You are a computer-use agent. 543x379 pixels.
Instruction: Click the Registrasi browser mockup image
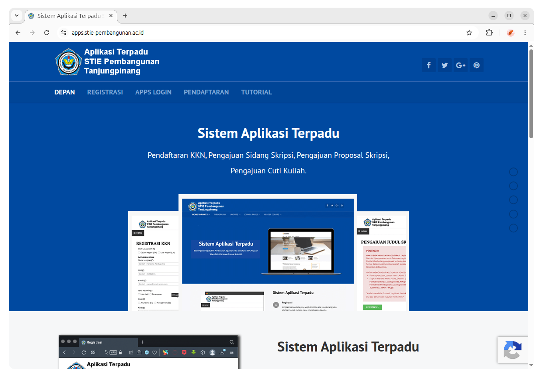point(148,352)
